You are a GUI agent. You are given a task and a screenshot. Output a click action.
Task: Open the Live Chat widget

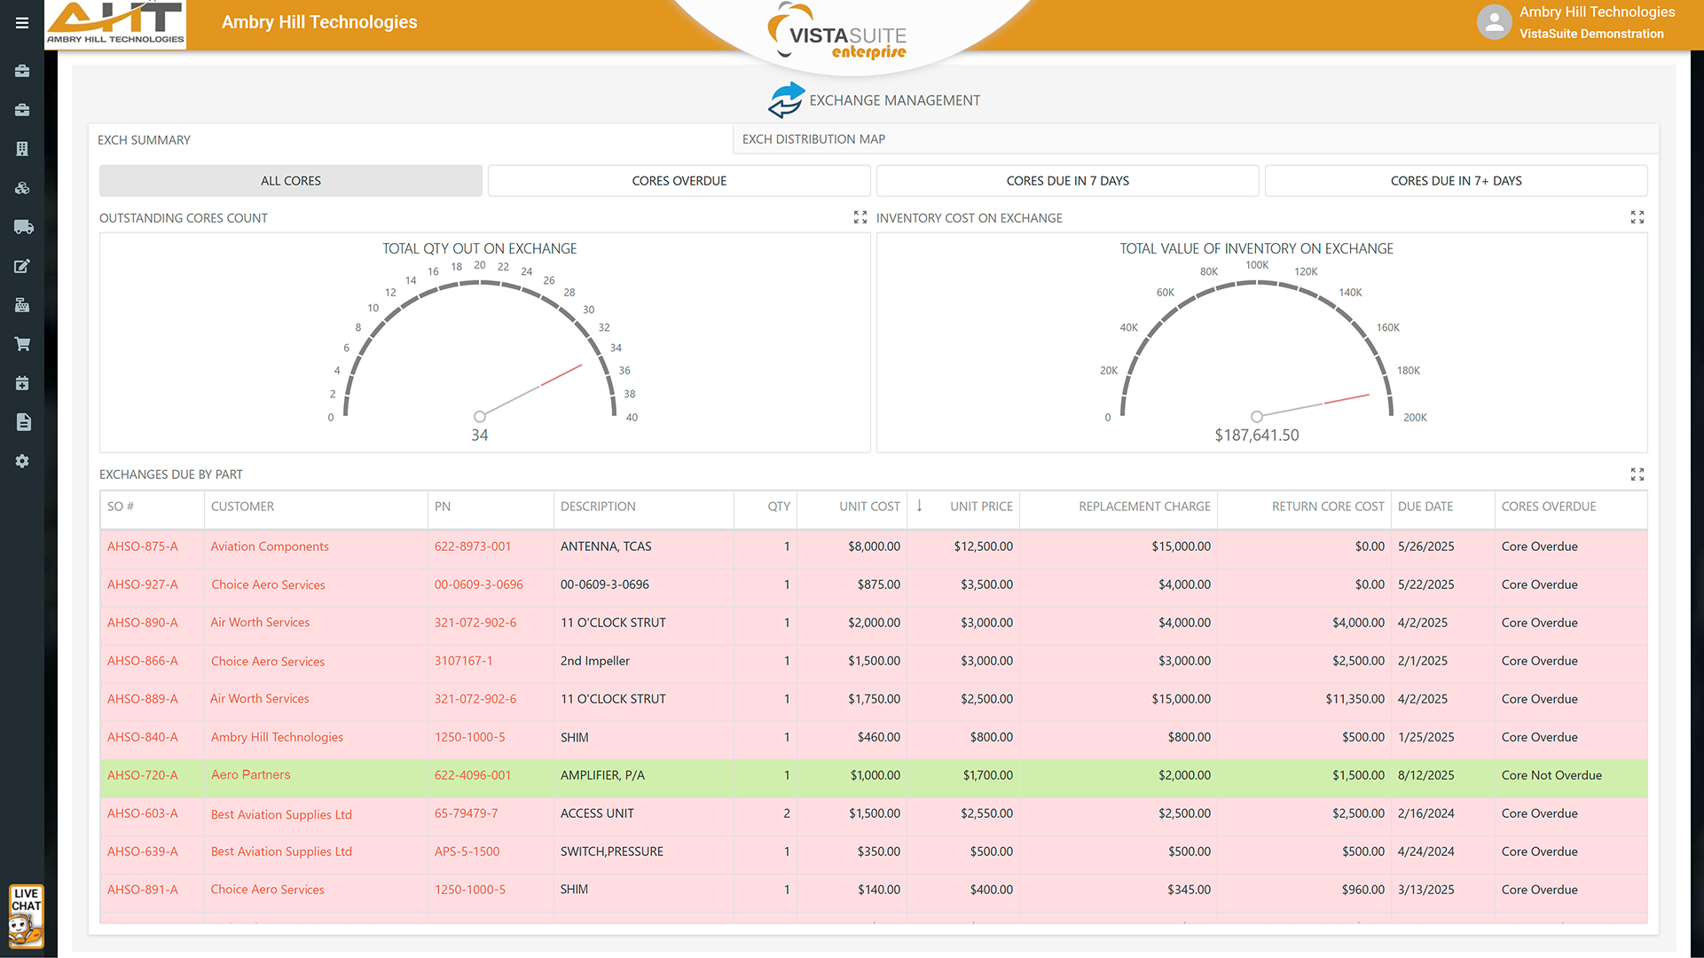tap(26, 916)
